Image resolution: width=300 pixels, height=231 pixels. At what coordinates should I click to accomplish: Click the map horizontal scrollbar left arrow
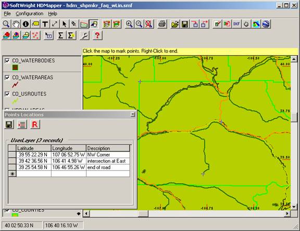click(86, 213)
